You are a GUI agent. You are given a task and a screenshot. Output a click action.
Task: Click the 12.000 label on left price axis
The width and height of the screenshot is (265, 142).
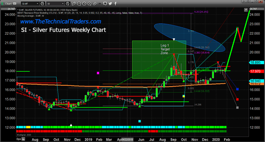click(x=10, y=127)
